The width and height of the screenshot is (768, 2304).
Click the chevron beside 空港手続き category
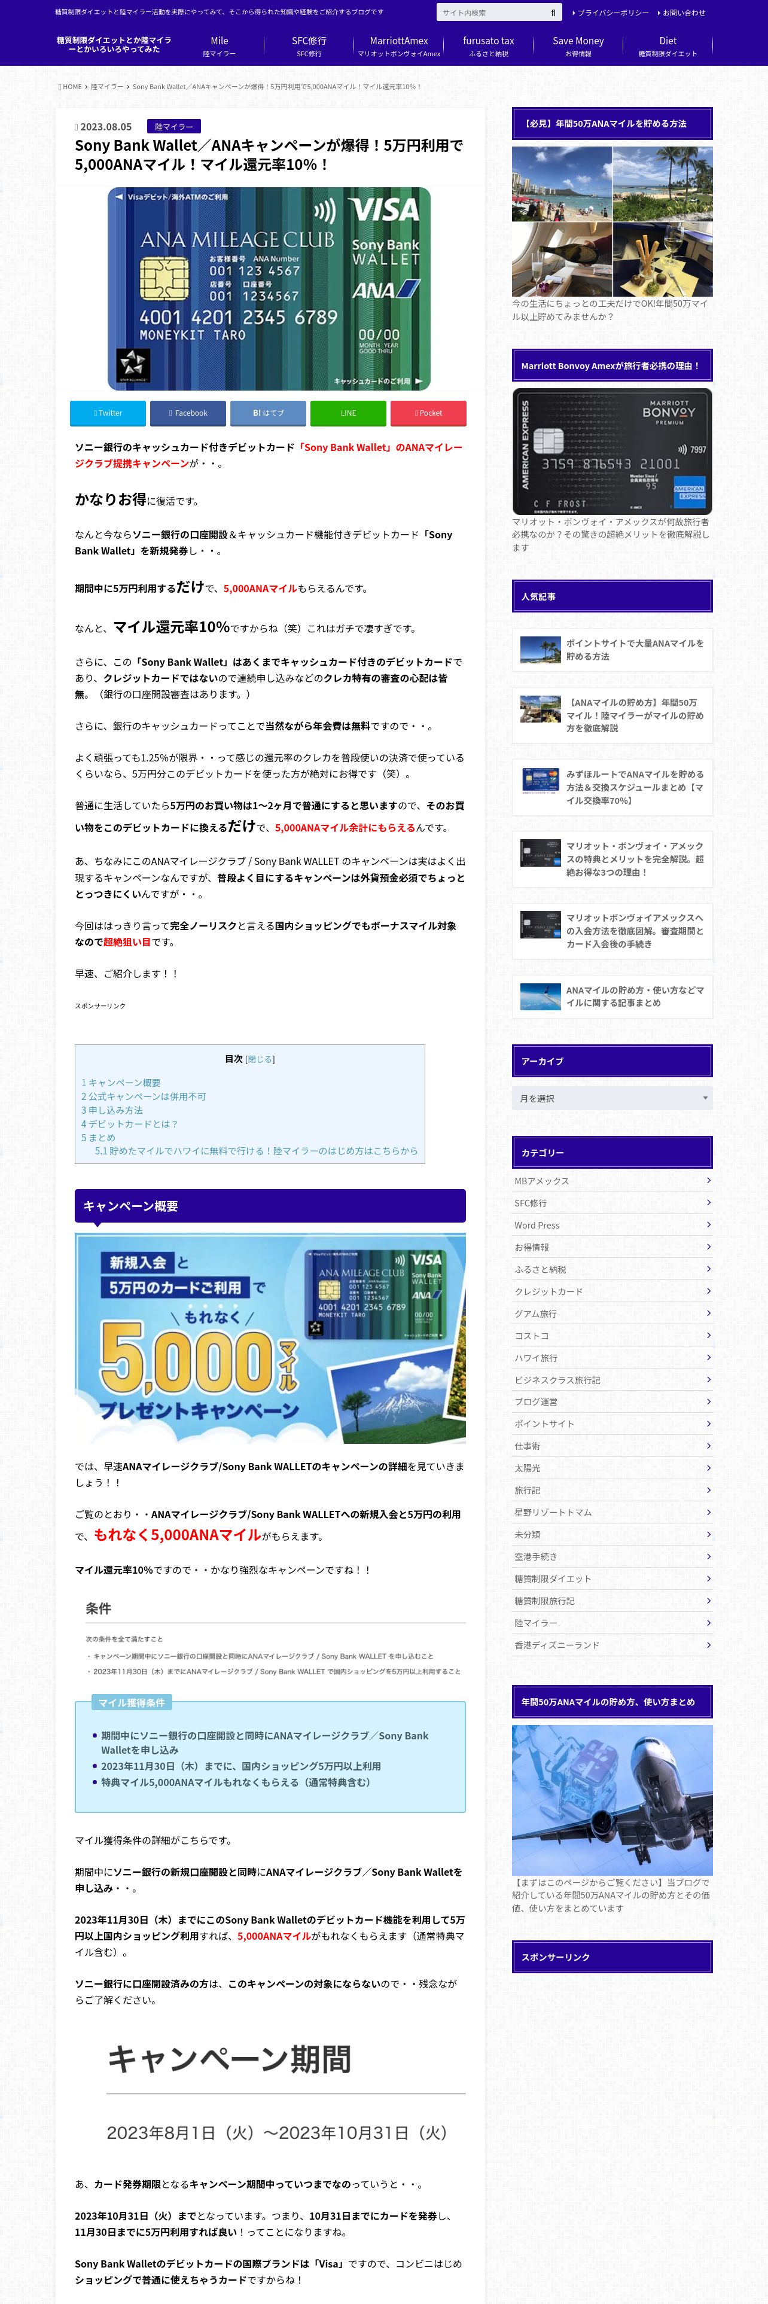coord(708,1556)
